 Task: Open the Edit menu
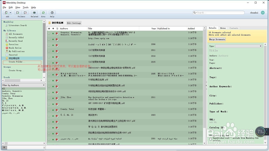[x=11, y=7]
